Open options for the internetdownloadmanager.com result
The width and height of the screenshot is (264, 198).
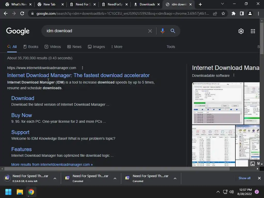82,68
